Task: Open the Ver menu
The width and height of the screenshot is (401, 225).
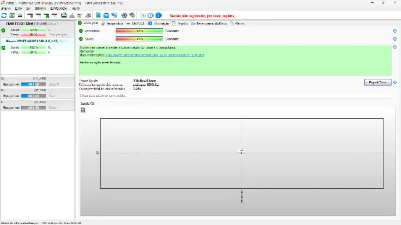Action: point(28,9)
